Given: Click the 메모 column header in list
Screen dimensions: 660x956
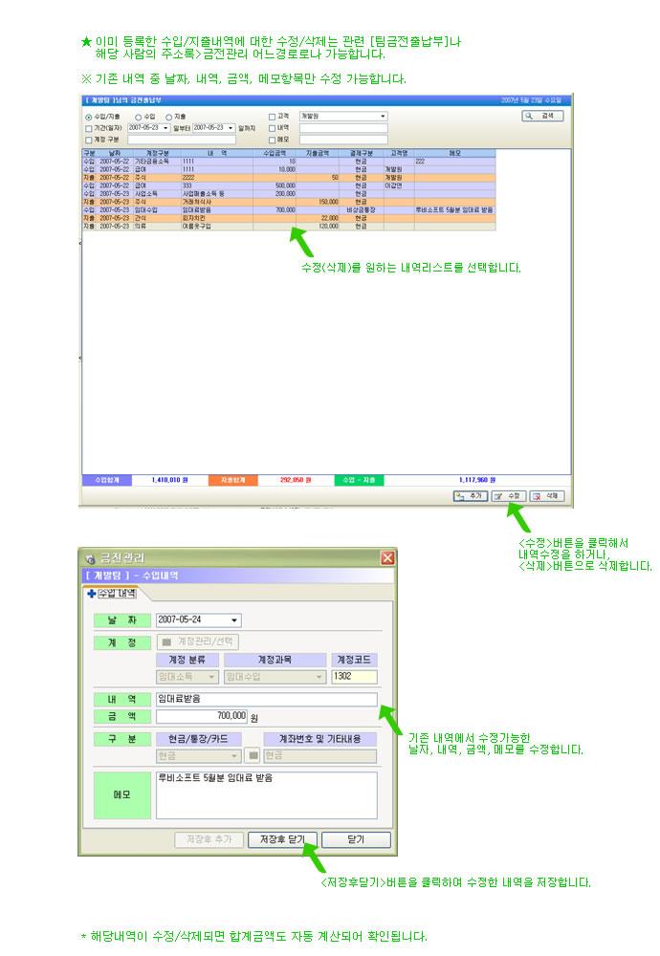Looking at the screenshot, I should 455,153.
